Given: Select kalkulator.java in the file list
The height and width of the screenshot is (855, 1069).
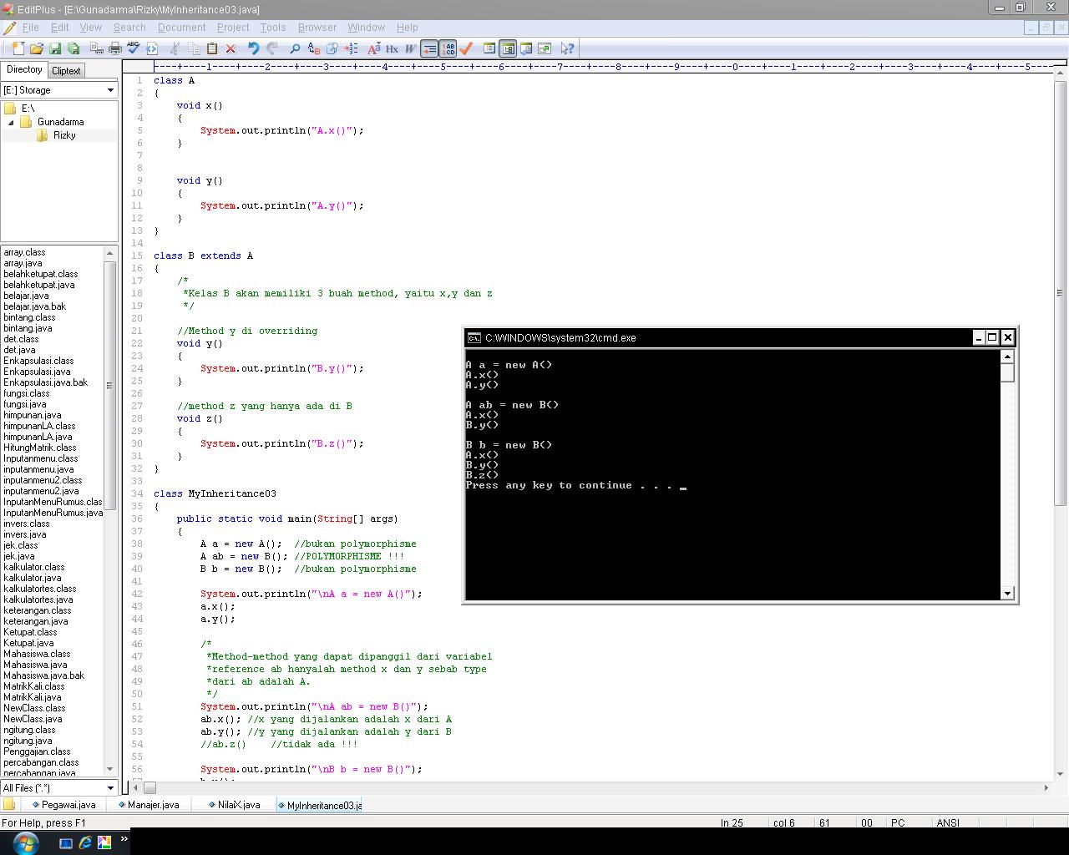Looking at the screenshot, I should (33, 578).
